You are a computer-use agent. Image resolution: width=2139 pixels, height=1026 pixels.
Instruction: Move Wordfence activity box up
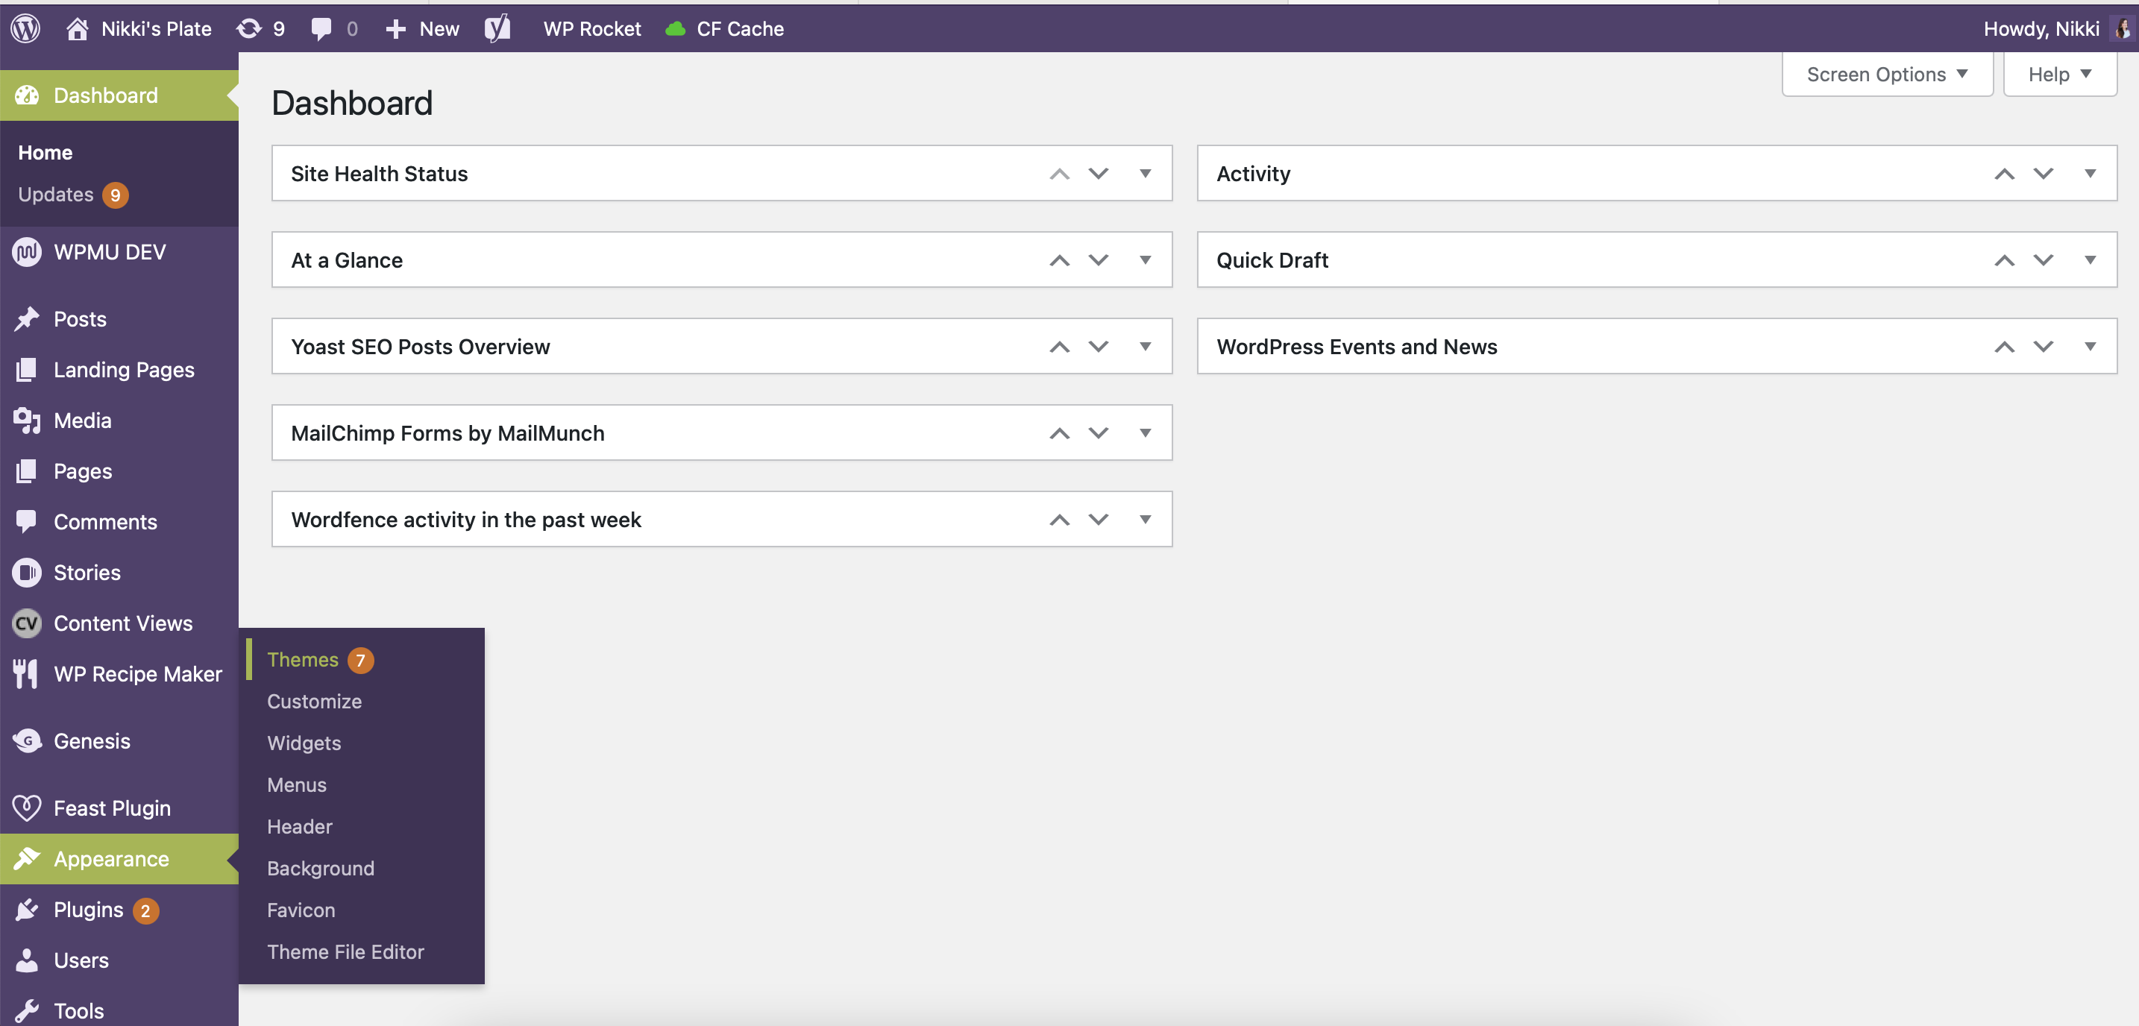click(1060, 519)
